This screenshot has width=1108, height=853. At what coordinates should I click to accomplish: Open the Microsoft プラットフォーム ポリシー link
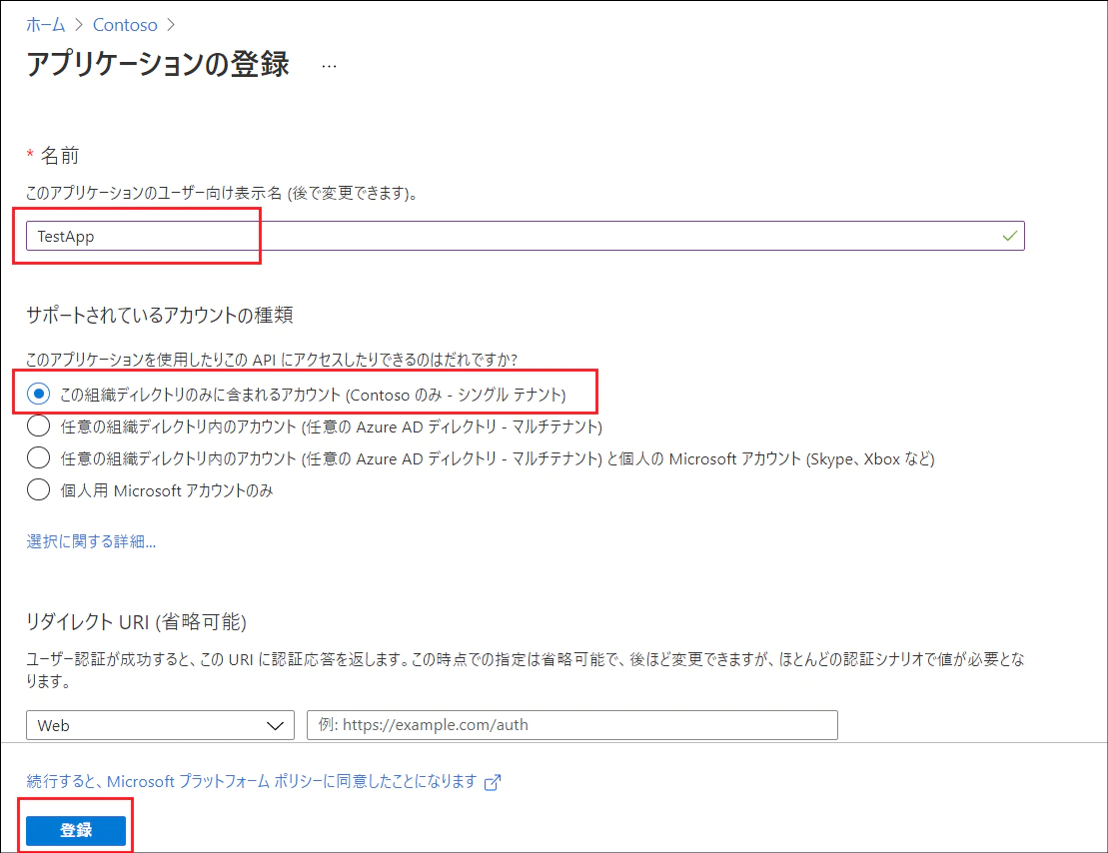pos(252,782)
